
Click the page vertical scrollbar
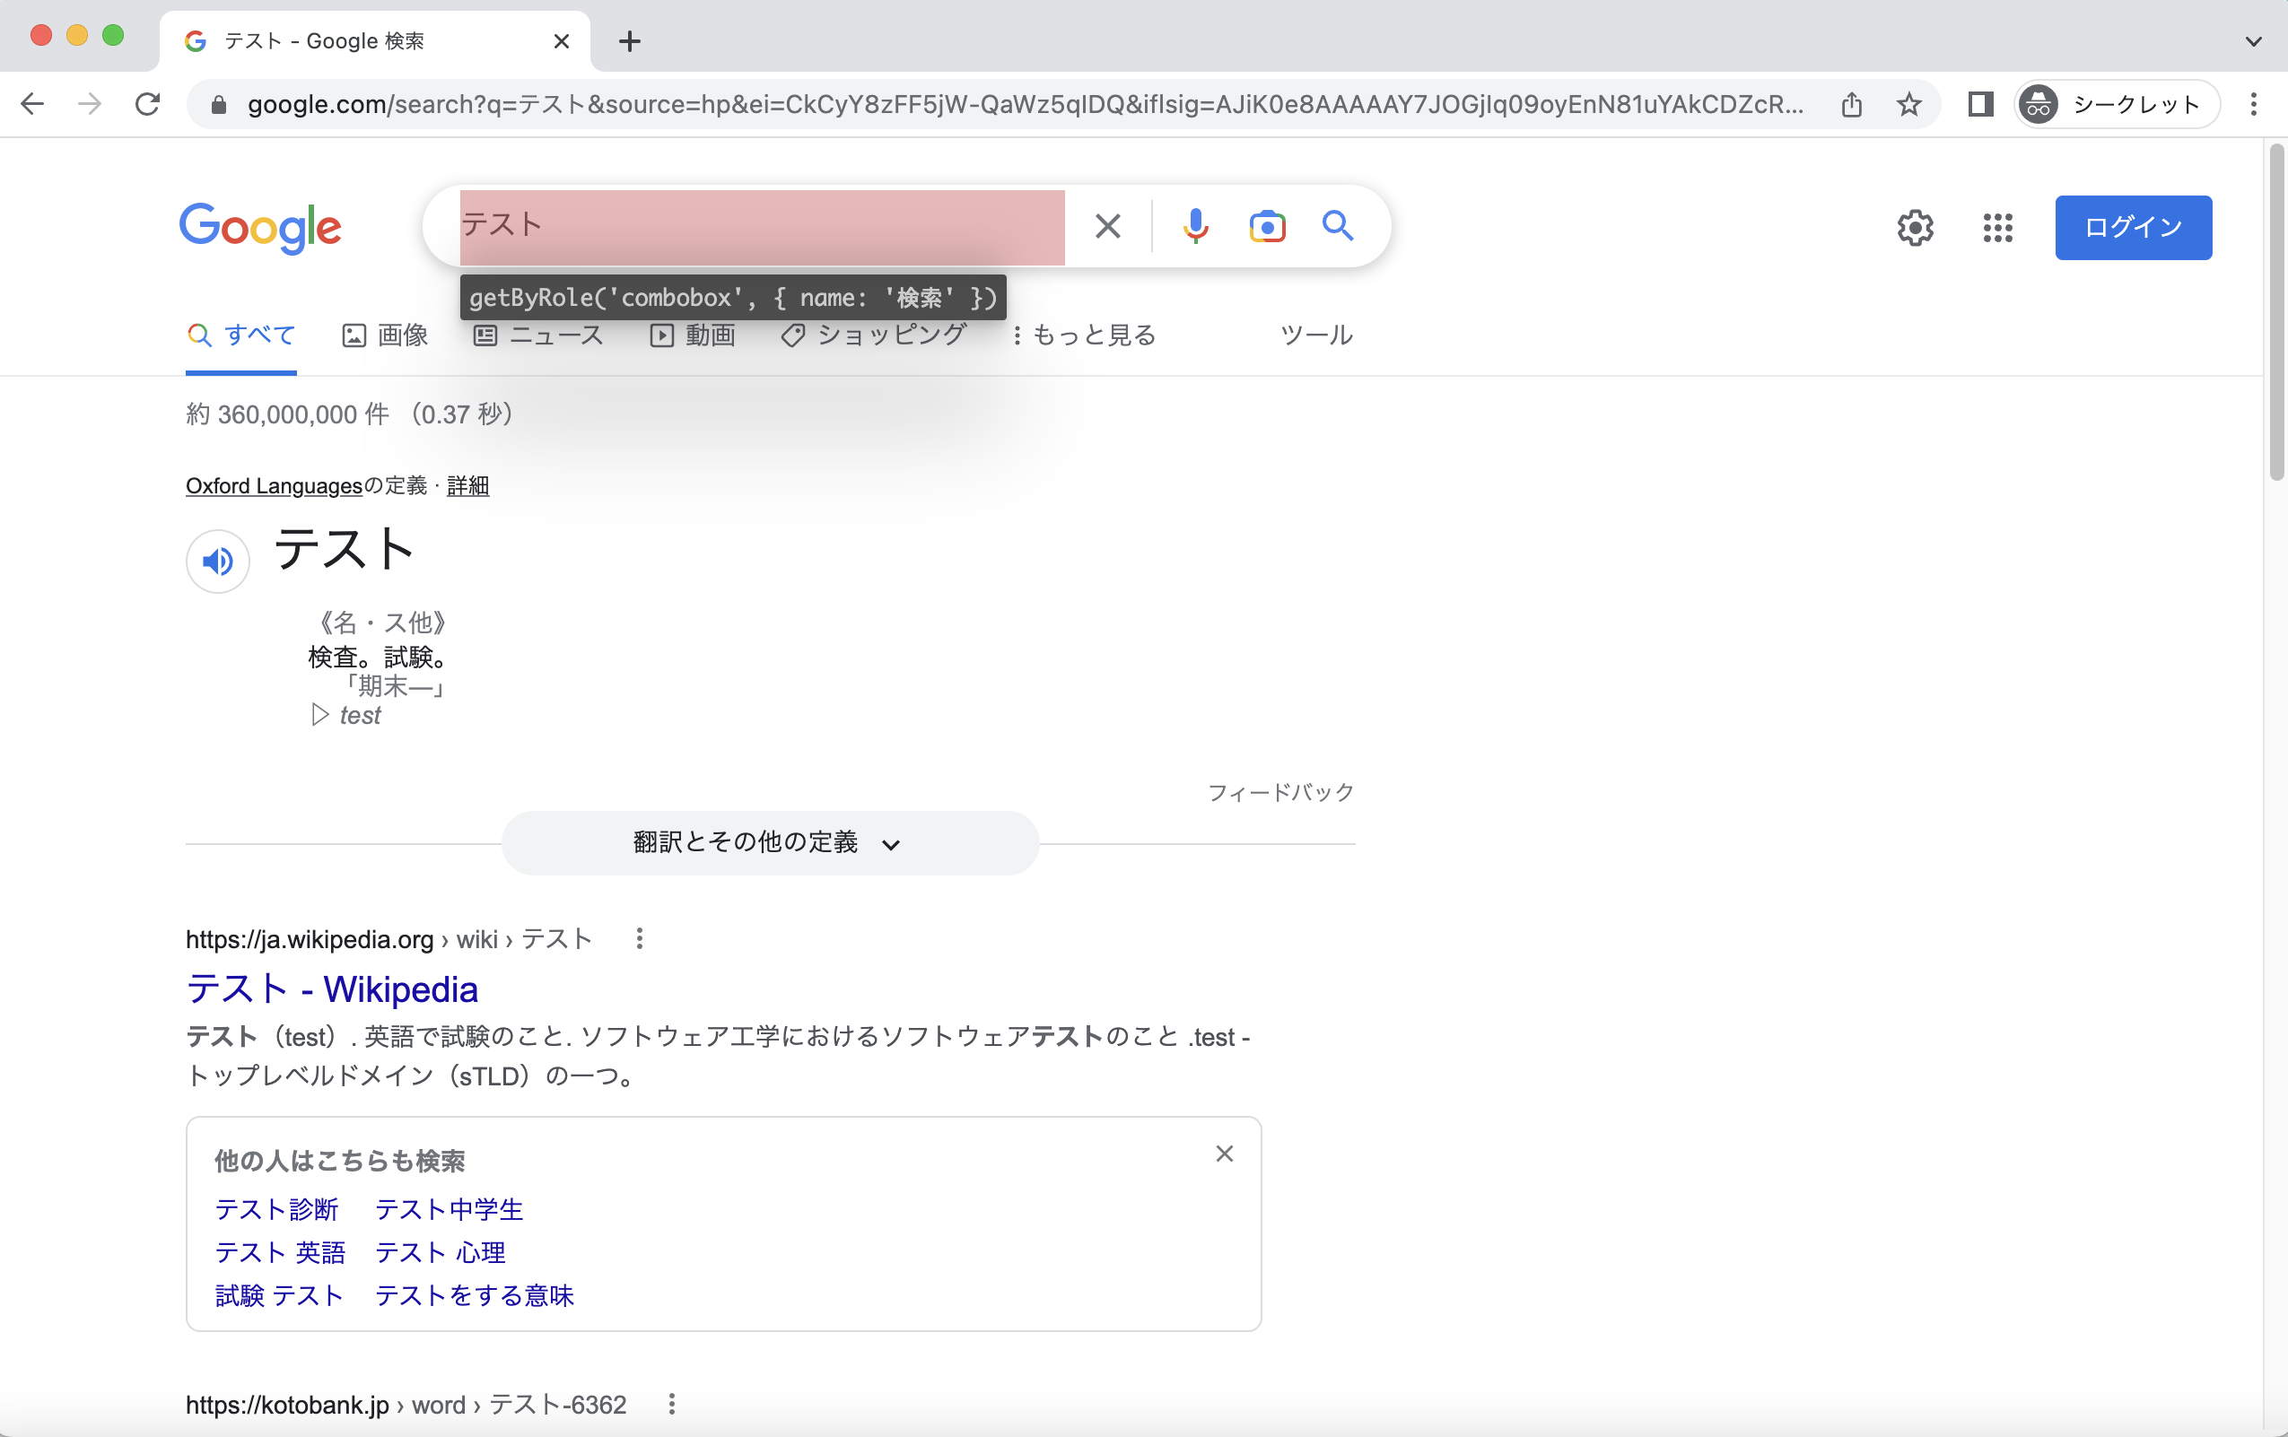point(2276,313)
